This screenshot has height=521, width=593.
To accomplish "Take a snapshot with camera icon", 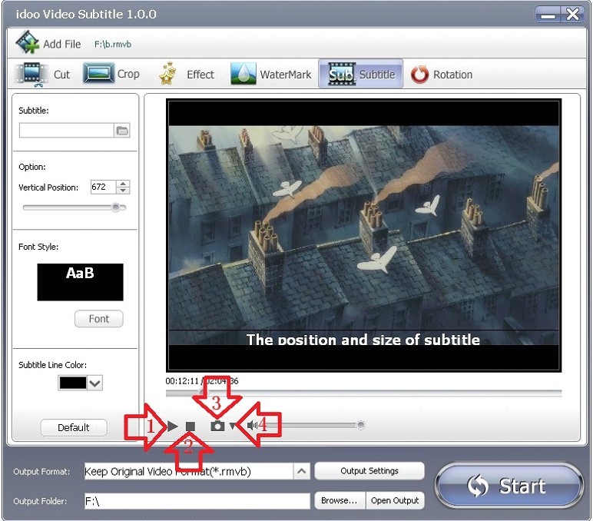I will click(217, 426).
